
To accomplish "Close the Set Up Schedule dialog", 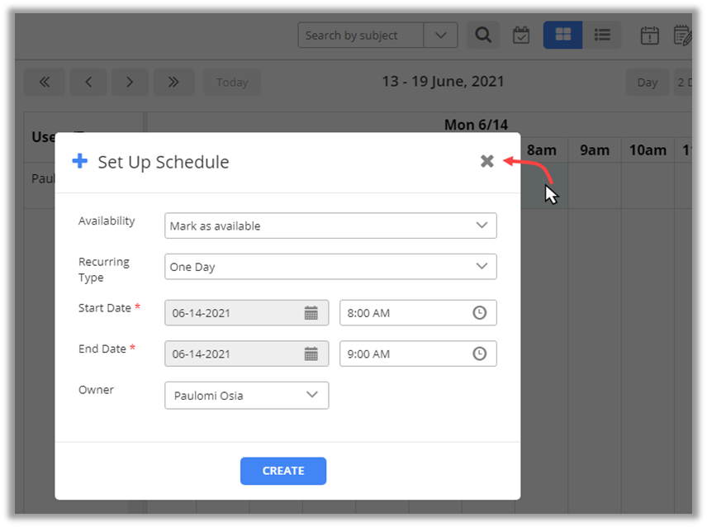I will 487,161.
